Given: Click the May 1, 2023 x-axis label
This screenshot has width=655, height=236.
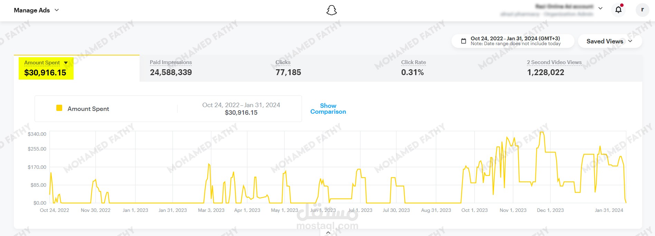Looking at the screenshot, I should [285, 210].
